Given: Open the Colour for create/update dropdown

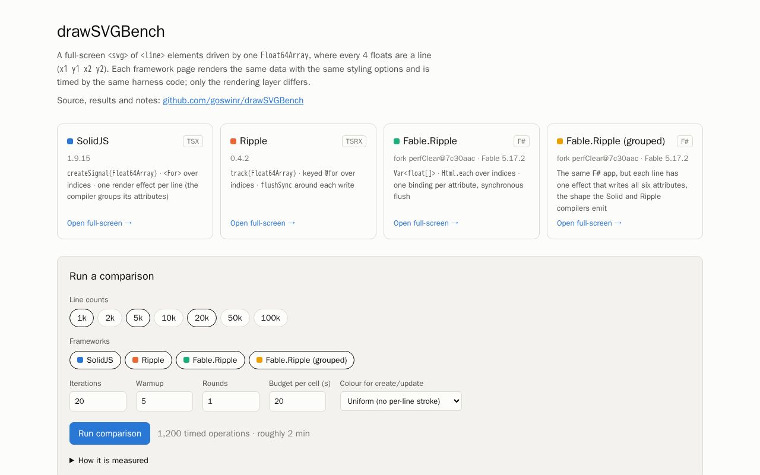Looking at the screenshot, I should click(401, 401).
